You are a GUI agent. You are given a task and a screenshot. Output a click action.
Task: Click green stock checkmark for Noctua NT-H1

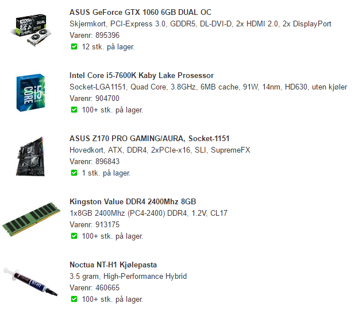(x=74, y=300)
